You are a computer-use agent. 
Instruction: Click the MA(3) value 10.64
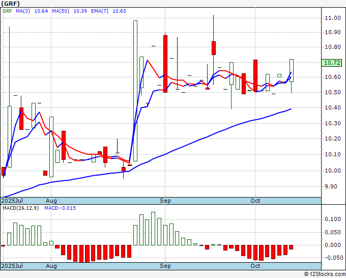click(41, 11)
